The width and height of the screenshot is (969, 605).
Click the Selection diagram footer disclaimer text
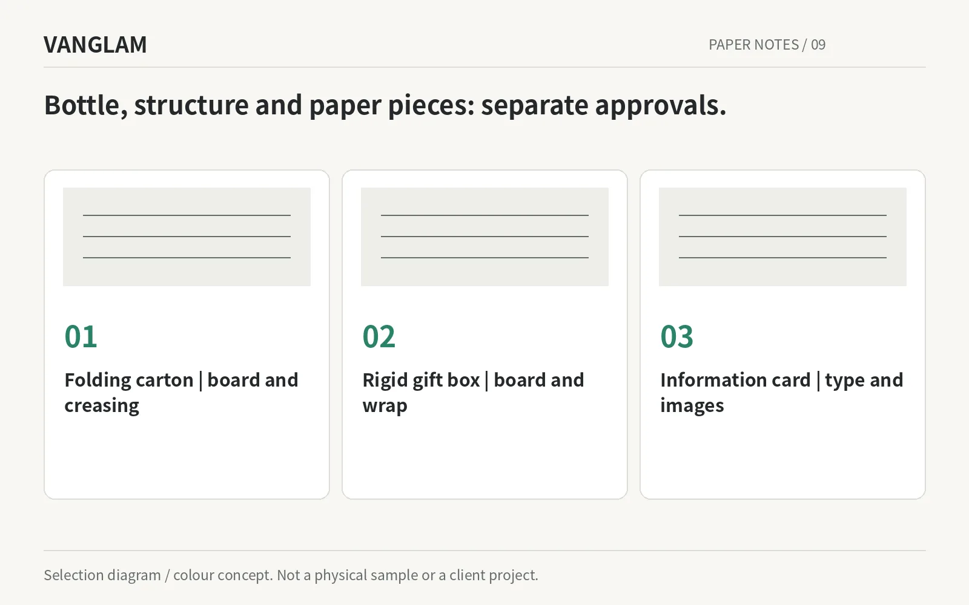(x=291, y=575)
